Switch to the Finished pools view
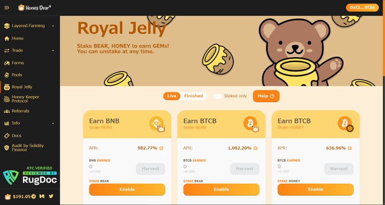This screenshot has width=385, height=205. (x=193, y=96)
